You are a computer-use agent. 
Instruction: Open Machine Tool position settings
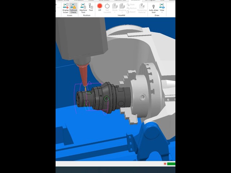[x=83, y=8]
